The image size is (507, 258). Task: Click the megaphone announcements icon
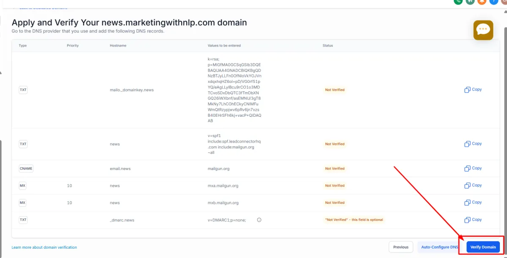(470, 1)
